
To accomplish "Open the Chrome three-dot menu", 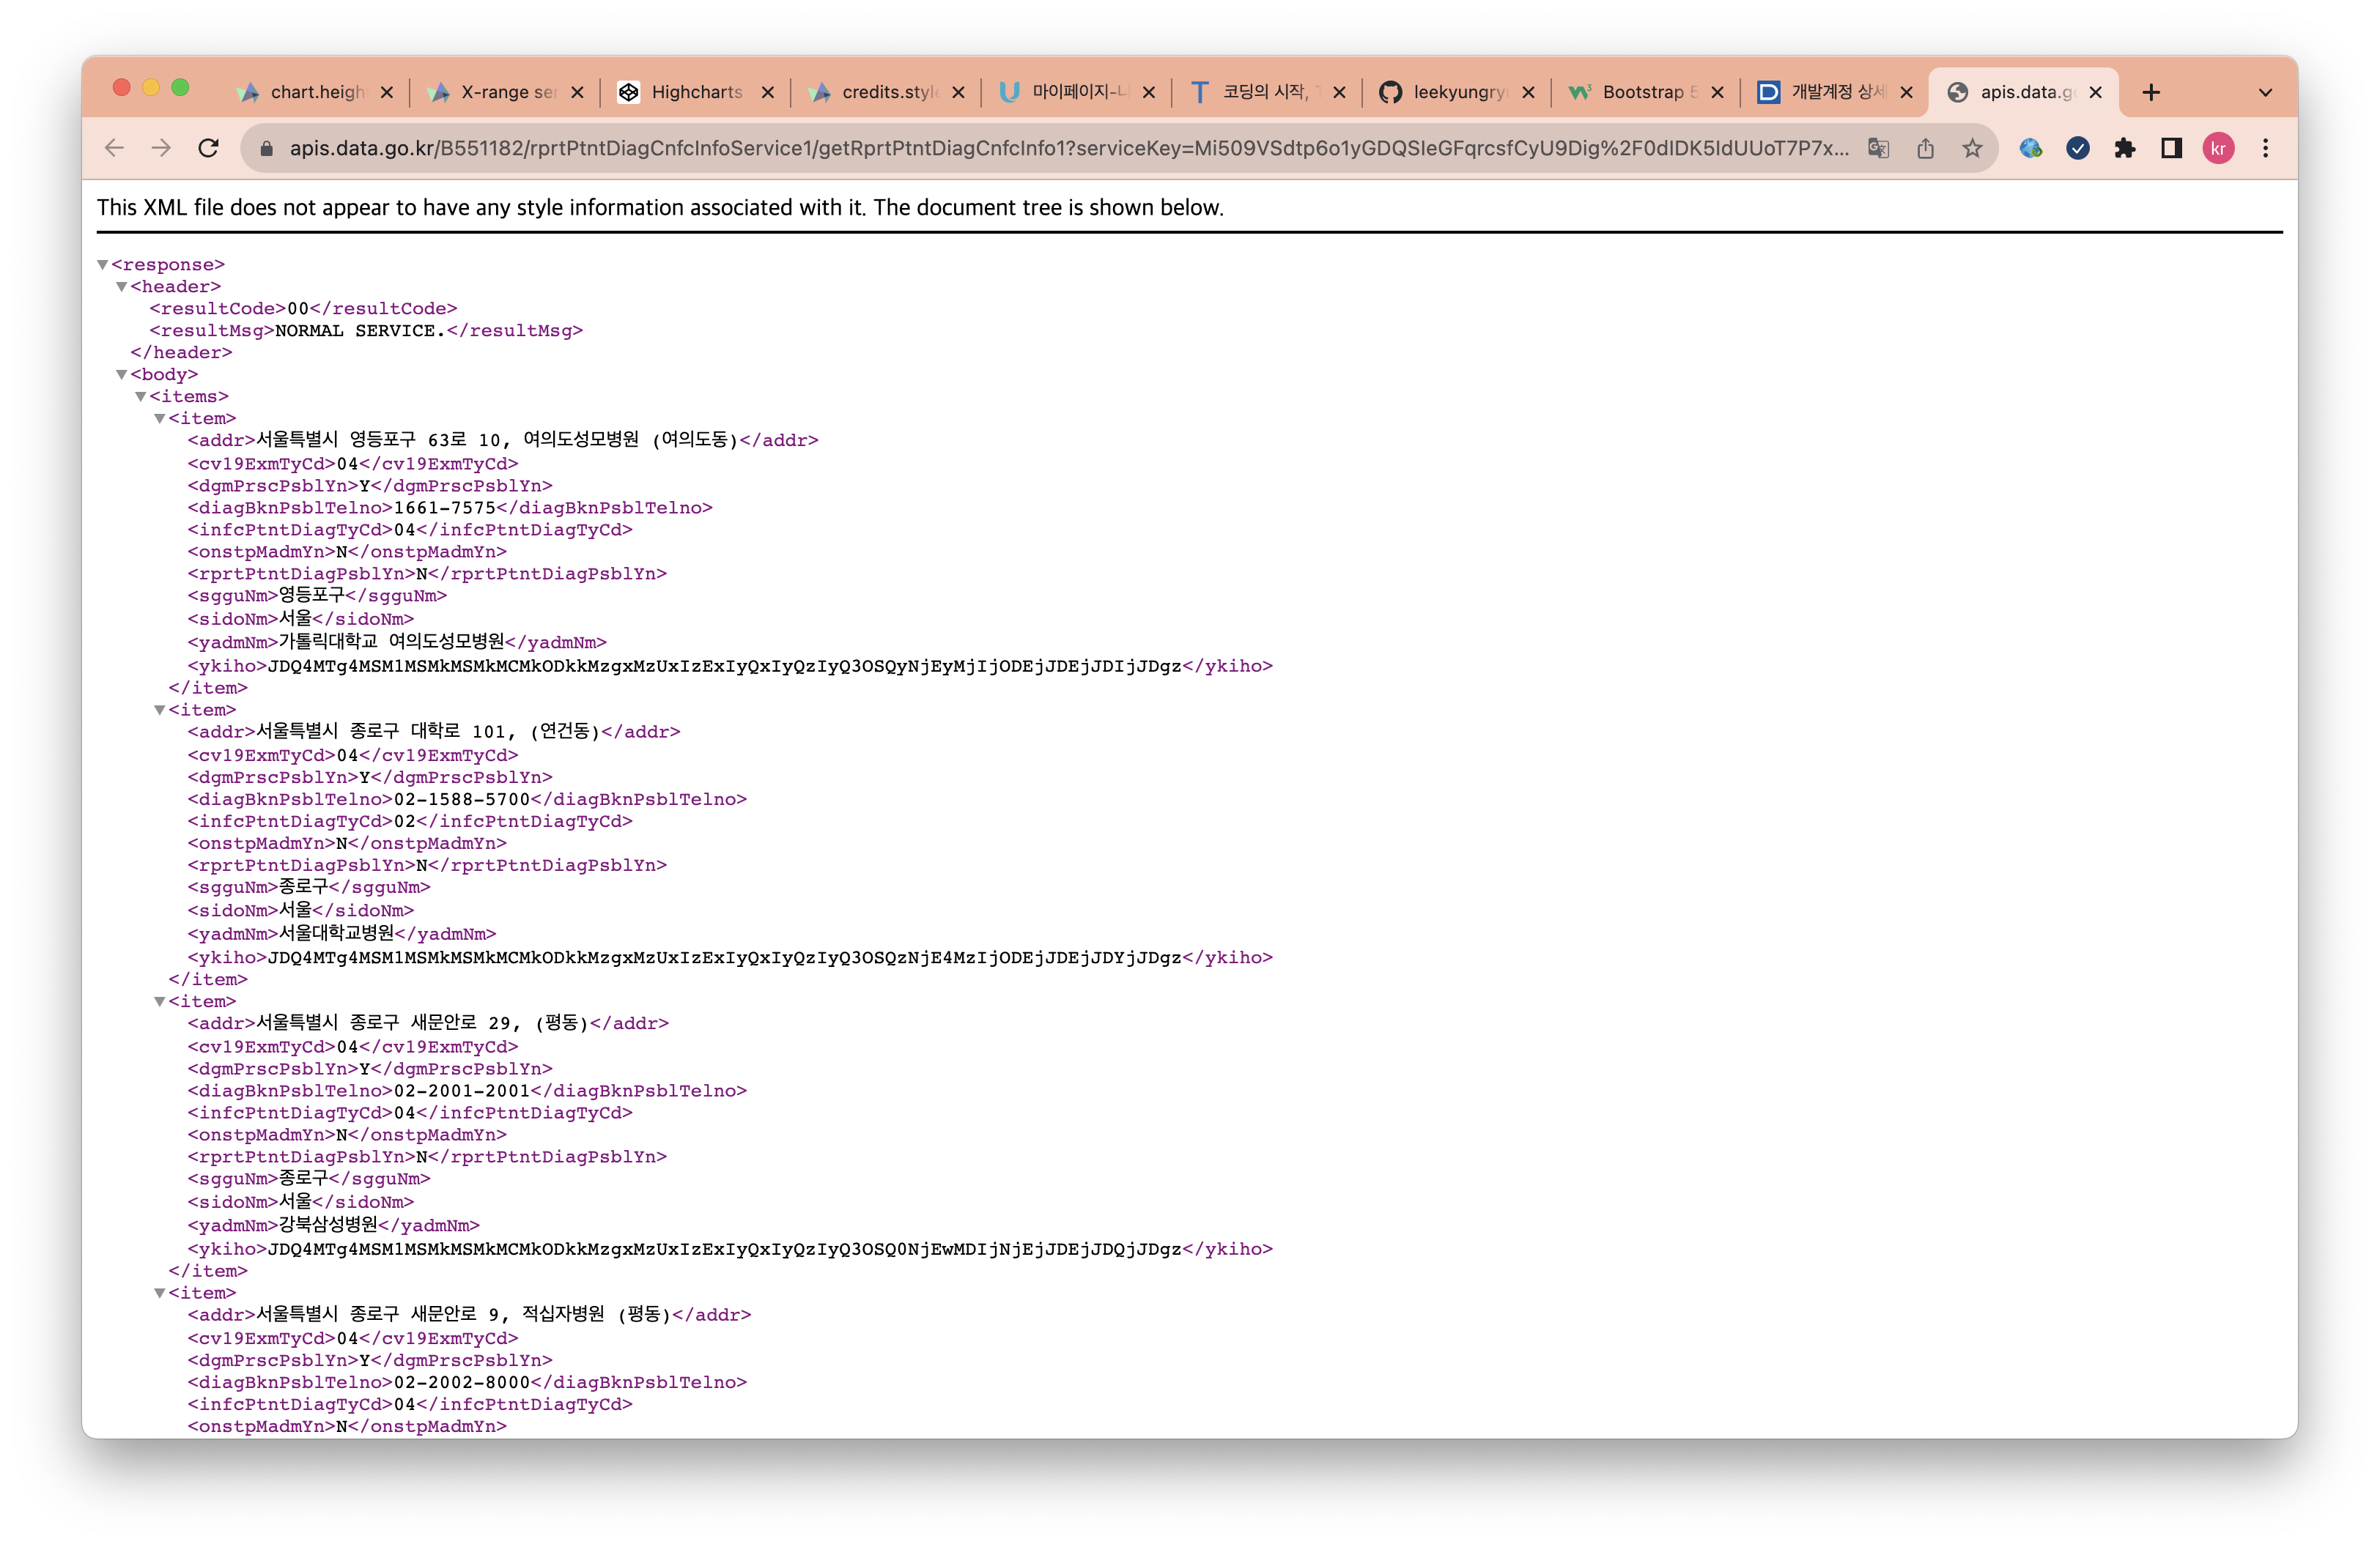I will click(x=2265, y=149).
